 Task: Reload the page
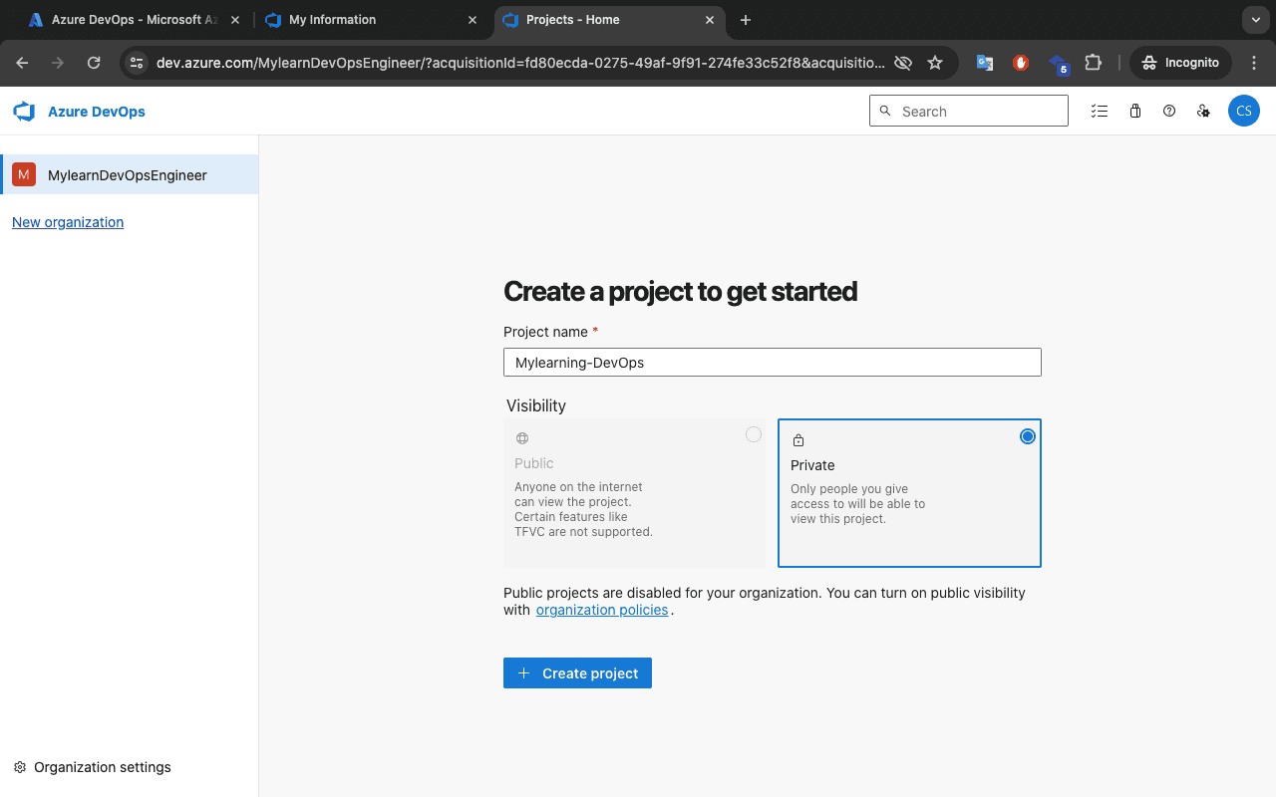[94, 63]
